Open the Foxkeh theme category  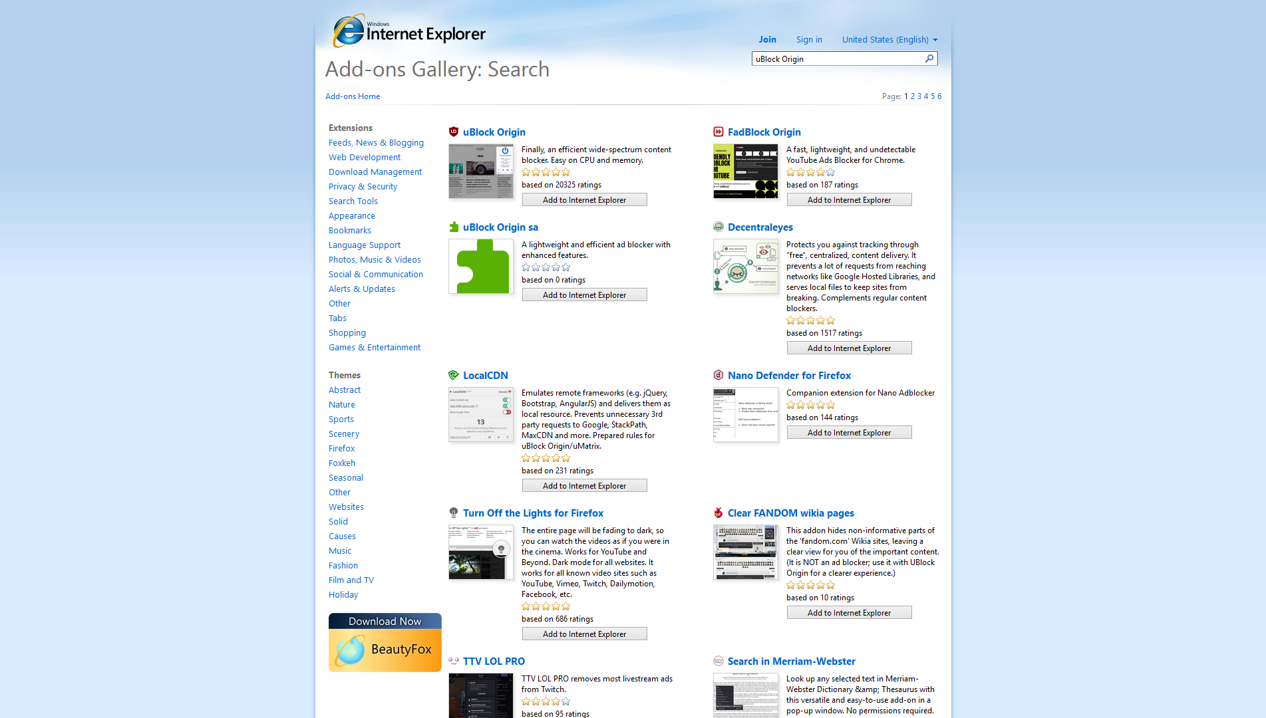(342, 463)
